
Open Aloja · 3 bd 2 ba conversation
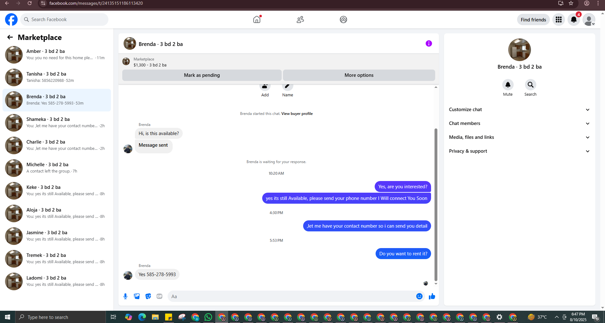tap(57, 213)
